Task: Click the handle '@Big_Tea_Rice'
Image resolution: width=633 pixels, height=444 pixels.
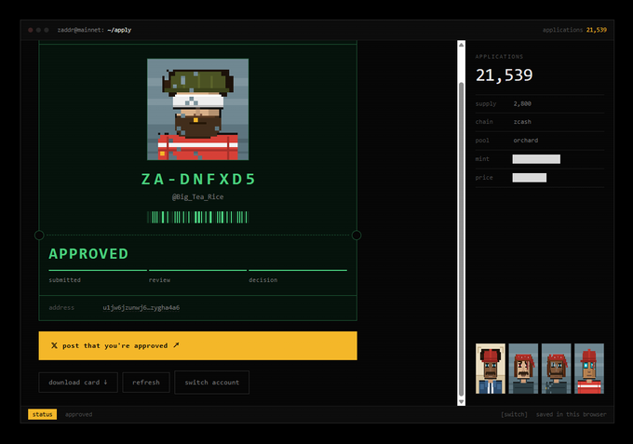Action: 197,197
